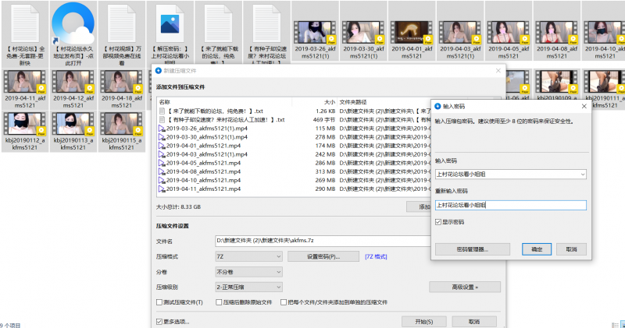
Task: Select video 2019-04-08_akfms5121 thumbnail in Explorer
Action: tap(556, 33)
